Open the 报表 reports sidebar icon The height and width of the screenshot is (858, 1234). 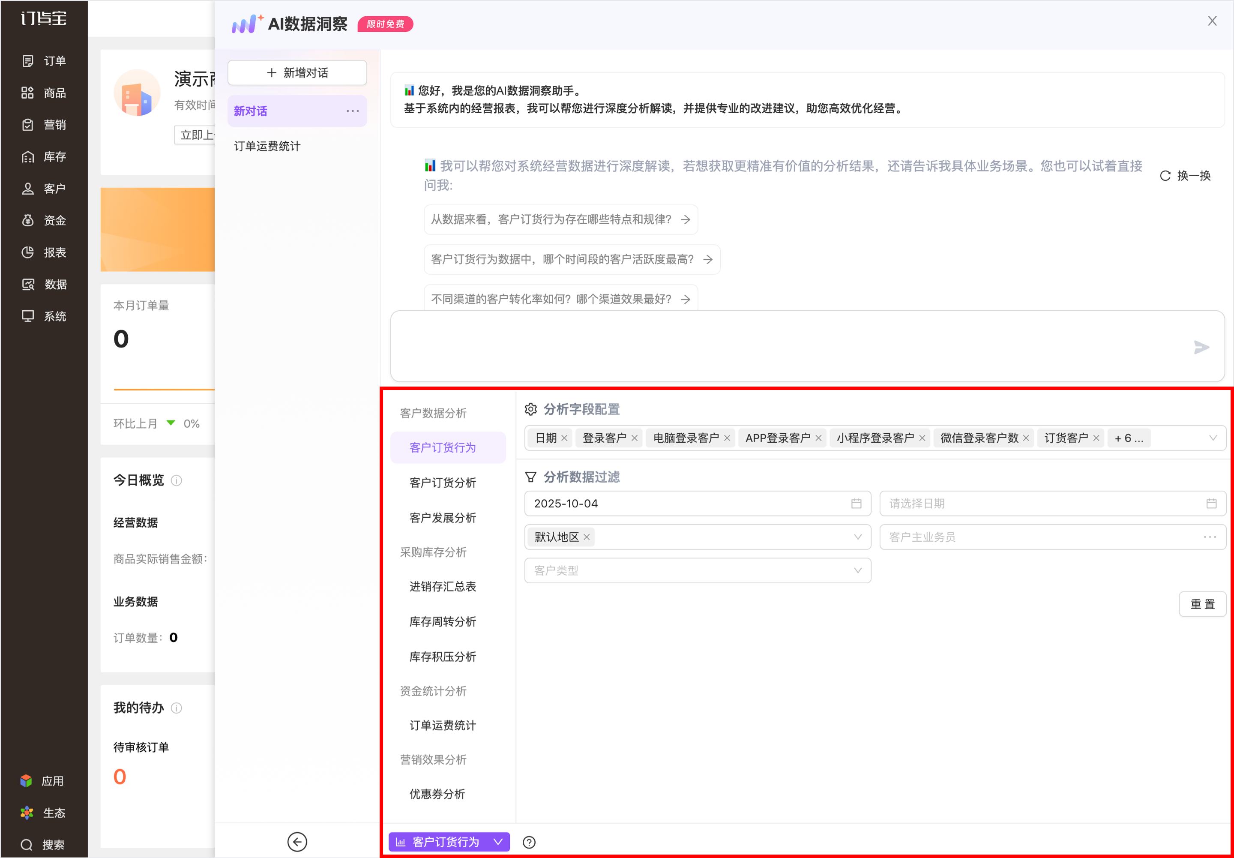(x=28, y=252)
